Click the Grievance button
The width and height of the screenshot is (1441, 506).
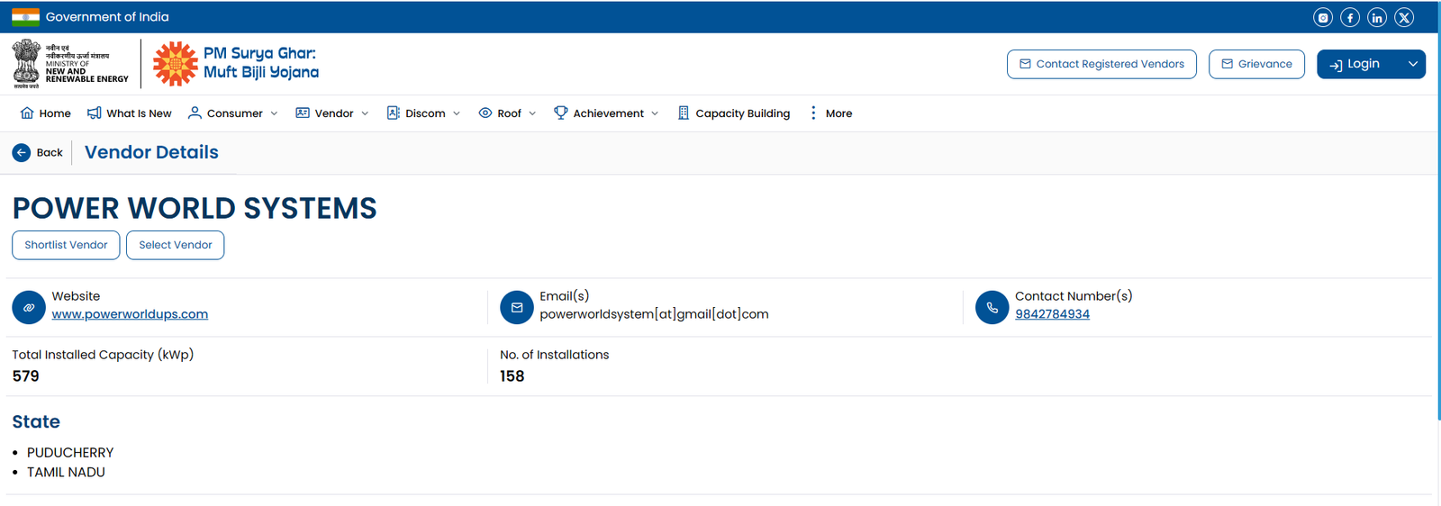(1256, 64)
